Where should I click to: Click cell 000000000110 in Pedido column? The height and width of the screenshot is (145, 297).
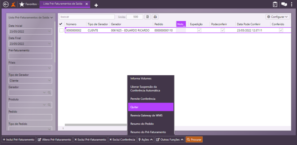(163, 30)
